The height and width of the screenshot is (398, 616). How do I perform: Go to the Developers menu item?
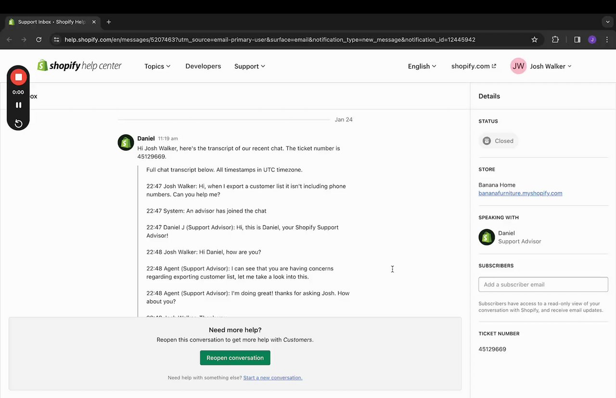[x=203, y=66]
